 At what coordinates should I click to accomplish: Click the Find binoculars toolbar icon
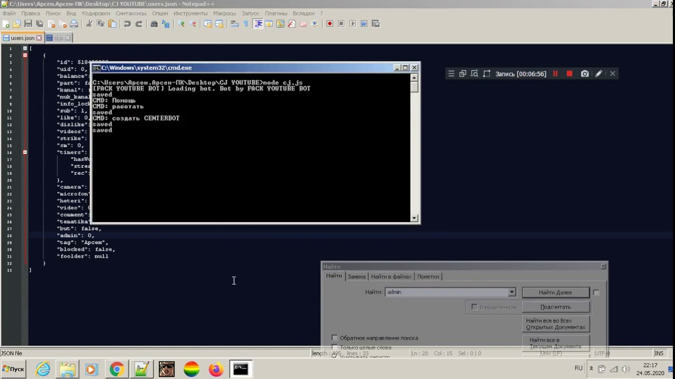(x=154, y=24)
